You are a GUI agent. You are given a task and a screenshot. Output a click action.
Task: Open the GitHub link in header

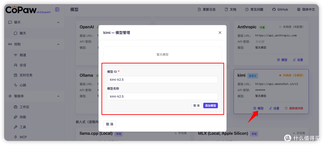[x=280, y=10]
